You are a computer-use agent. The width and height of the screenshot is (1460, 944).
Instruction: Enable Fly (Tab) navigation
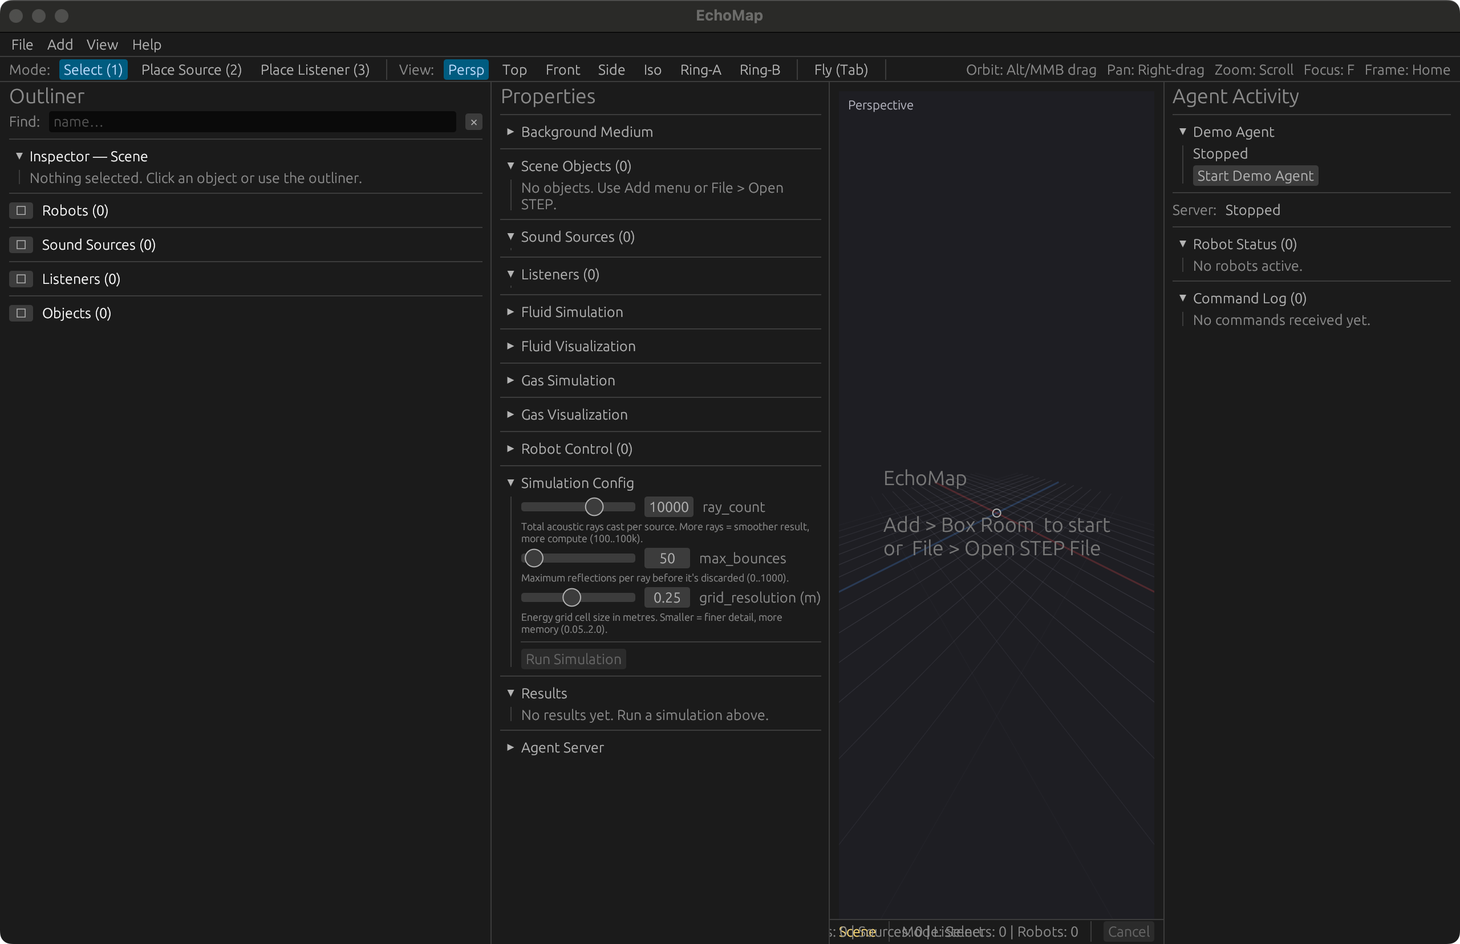(841, 70)
